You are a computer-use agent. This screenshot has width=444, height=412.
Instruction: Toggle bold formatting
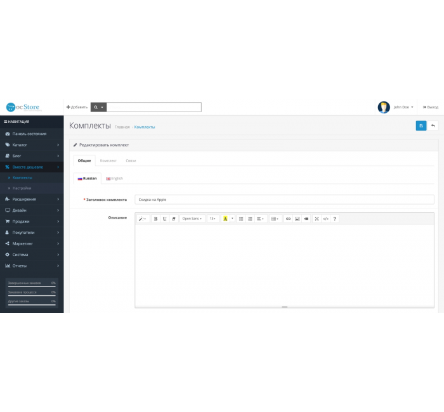coord(155,219)
